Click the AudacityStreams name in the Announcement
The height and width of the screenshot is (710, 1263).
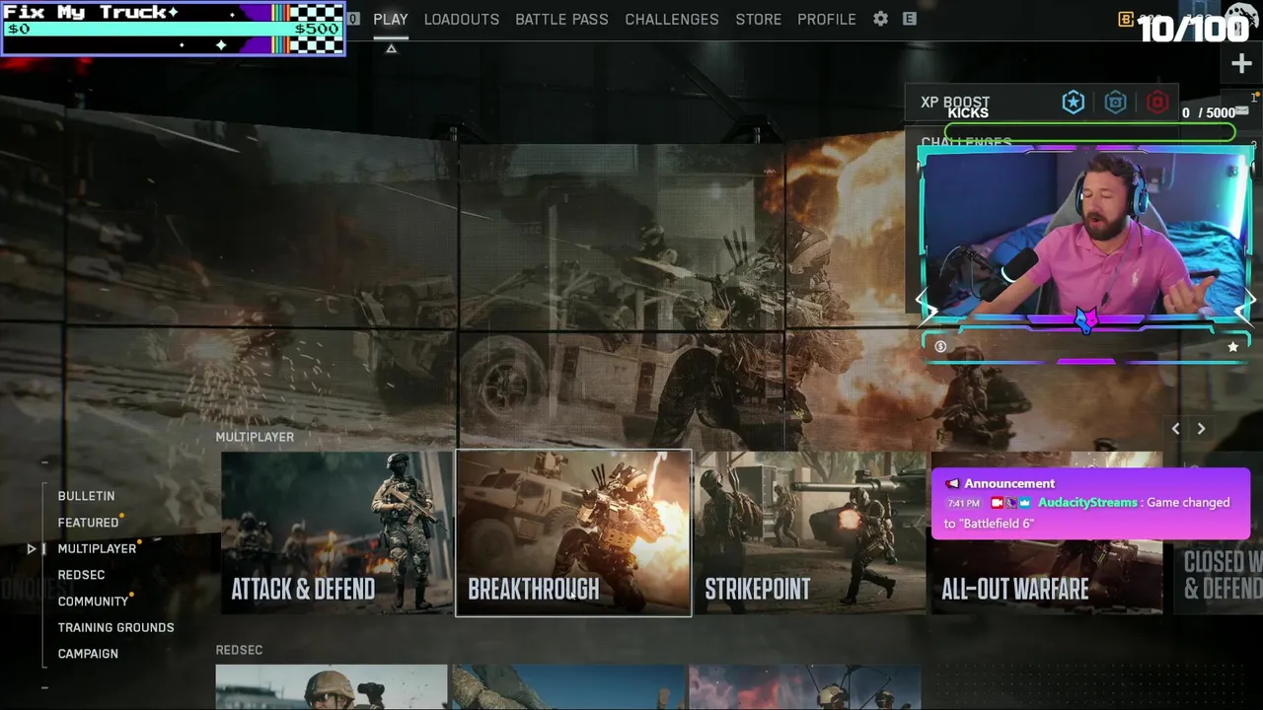coord(1087,503)
